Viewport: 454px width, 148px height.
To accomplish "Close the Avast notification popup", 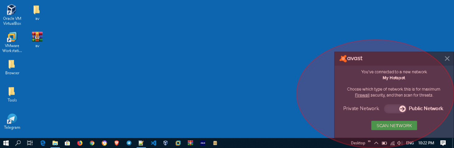I will coord(447,58).
